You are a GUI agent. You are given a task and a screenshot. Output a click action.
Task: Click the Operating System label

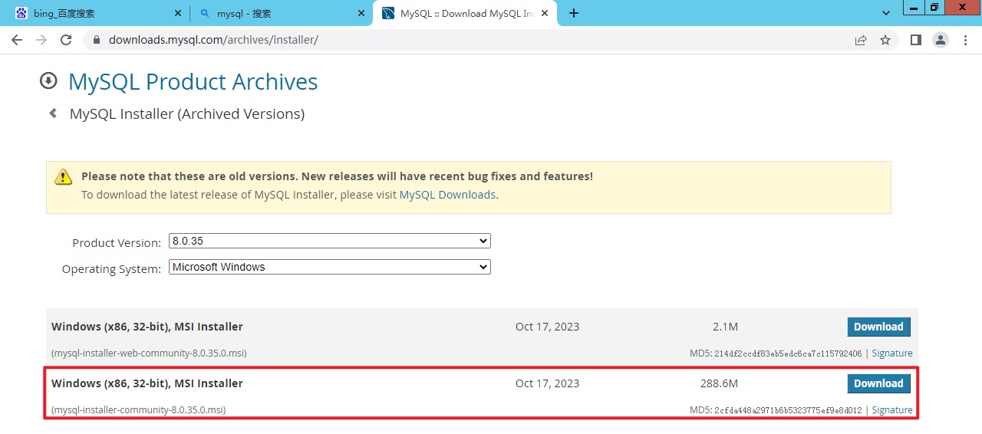tap(112, 269)
